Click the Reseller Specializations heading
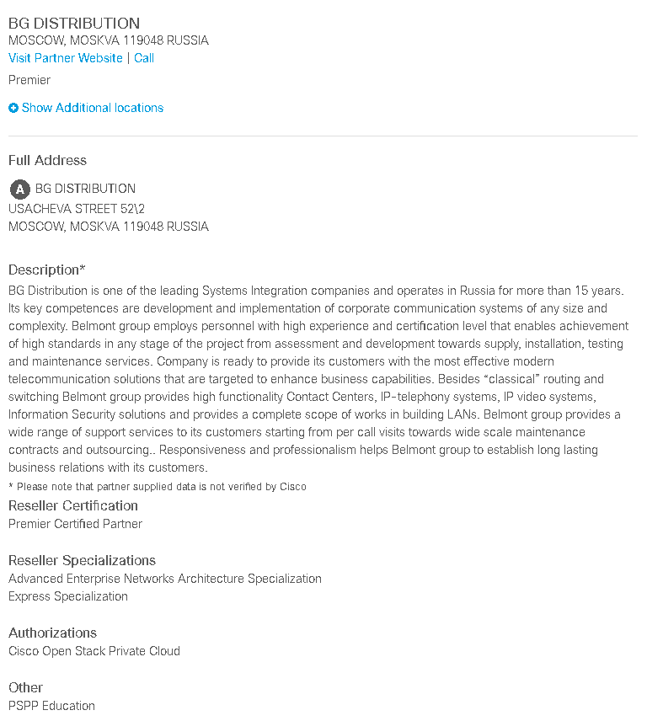 point(82,560)
